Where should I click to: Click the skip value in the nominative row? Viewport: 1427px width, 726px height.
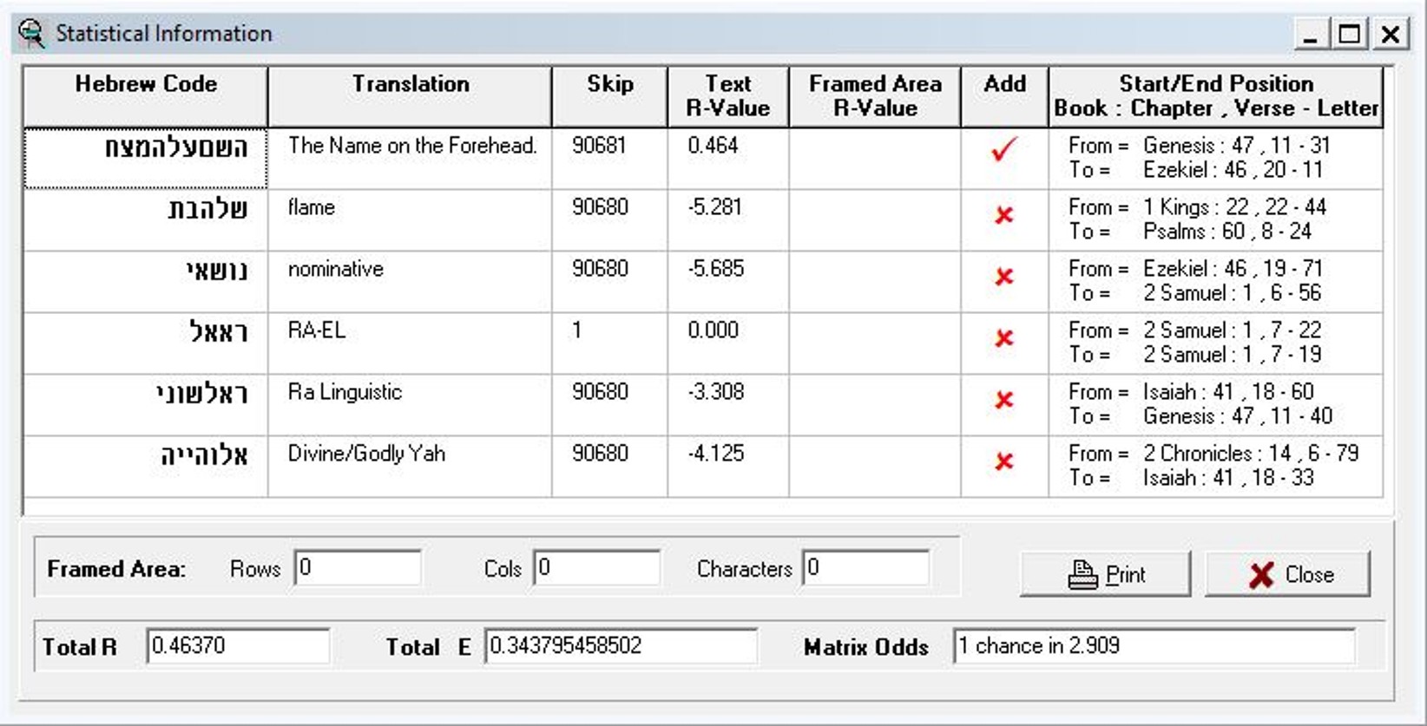[x=599, y=269]
